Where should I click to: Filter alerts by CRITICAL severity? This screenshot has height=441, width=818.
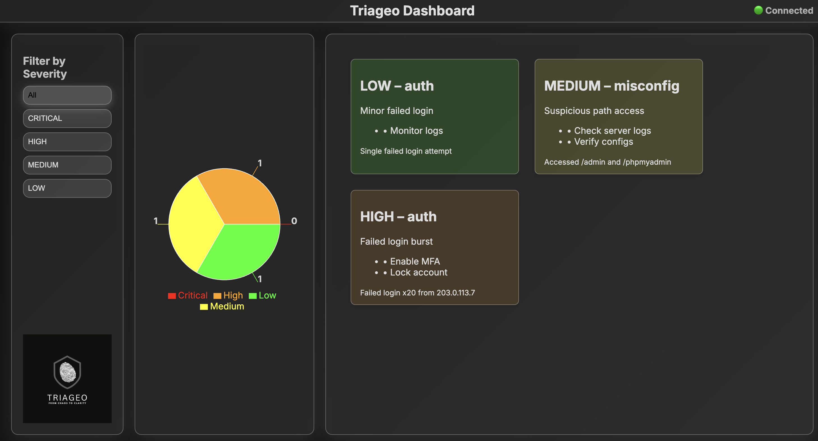[x=67, y=118]
